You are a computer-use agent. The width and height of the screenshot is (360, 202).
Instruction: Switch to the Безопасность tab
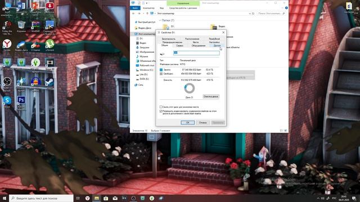pyautogui.click(x=169, y=39)
